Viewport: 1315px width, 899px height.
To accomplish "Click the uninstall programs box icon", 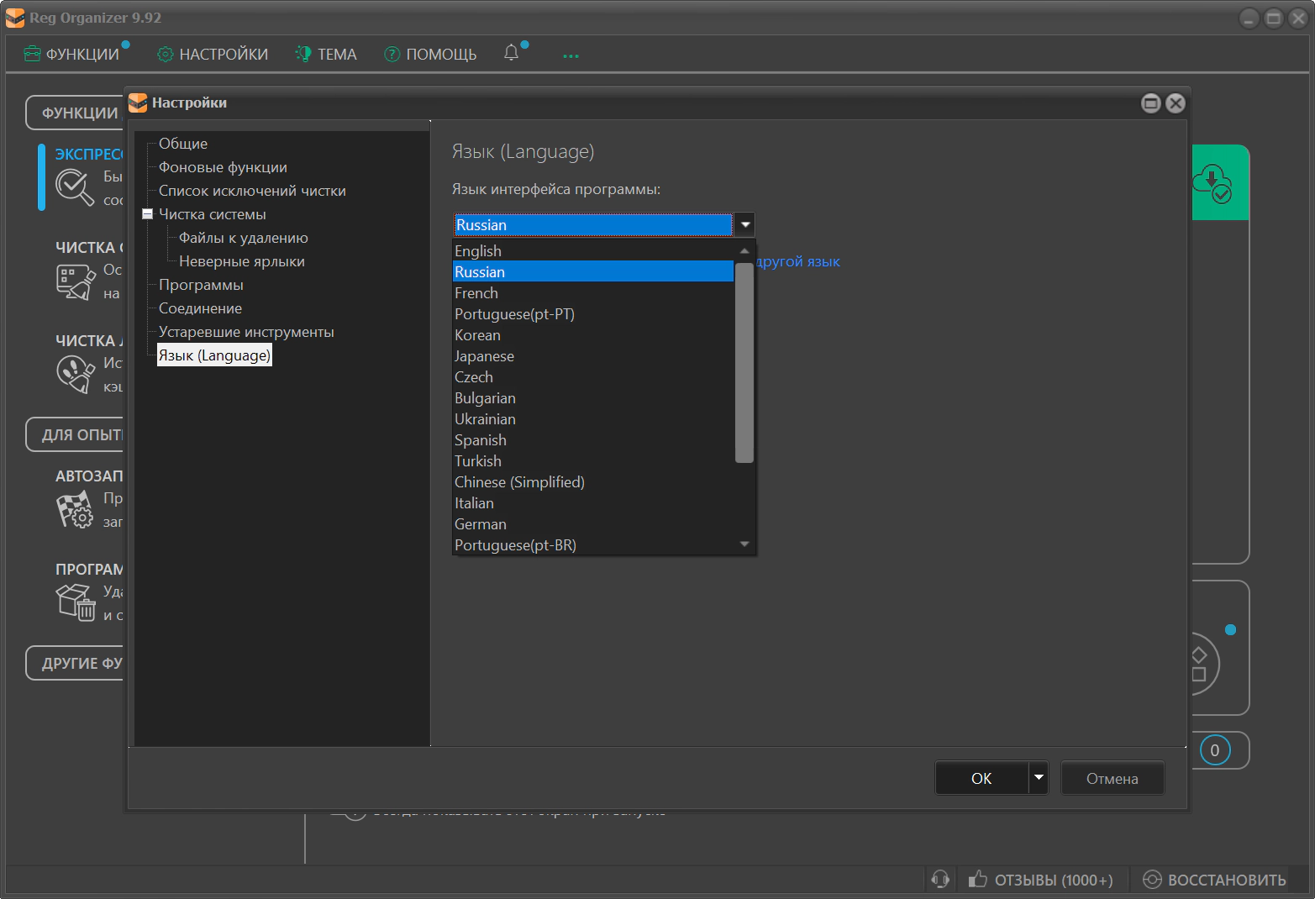I will [x=76, y=602].
